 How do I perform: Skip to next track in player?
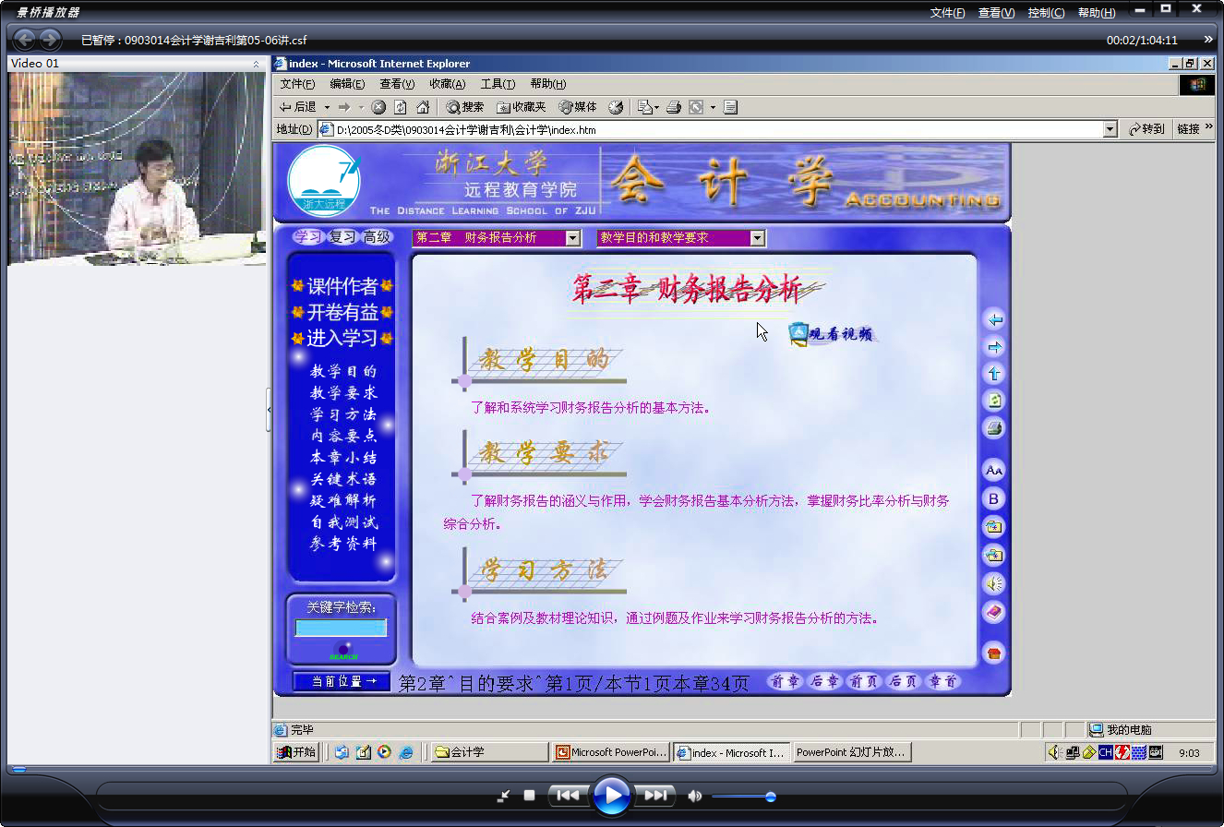pos(654,796)
